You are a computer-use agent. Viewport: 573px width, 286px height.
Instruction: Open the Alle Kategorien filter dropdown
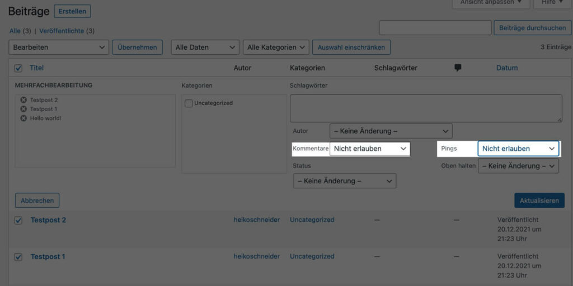point(276,47)
